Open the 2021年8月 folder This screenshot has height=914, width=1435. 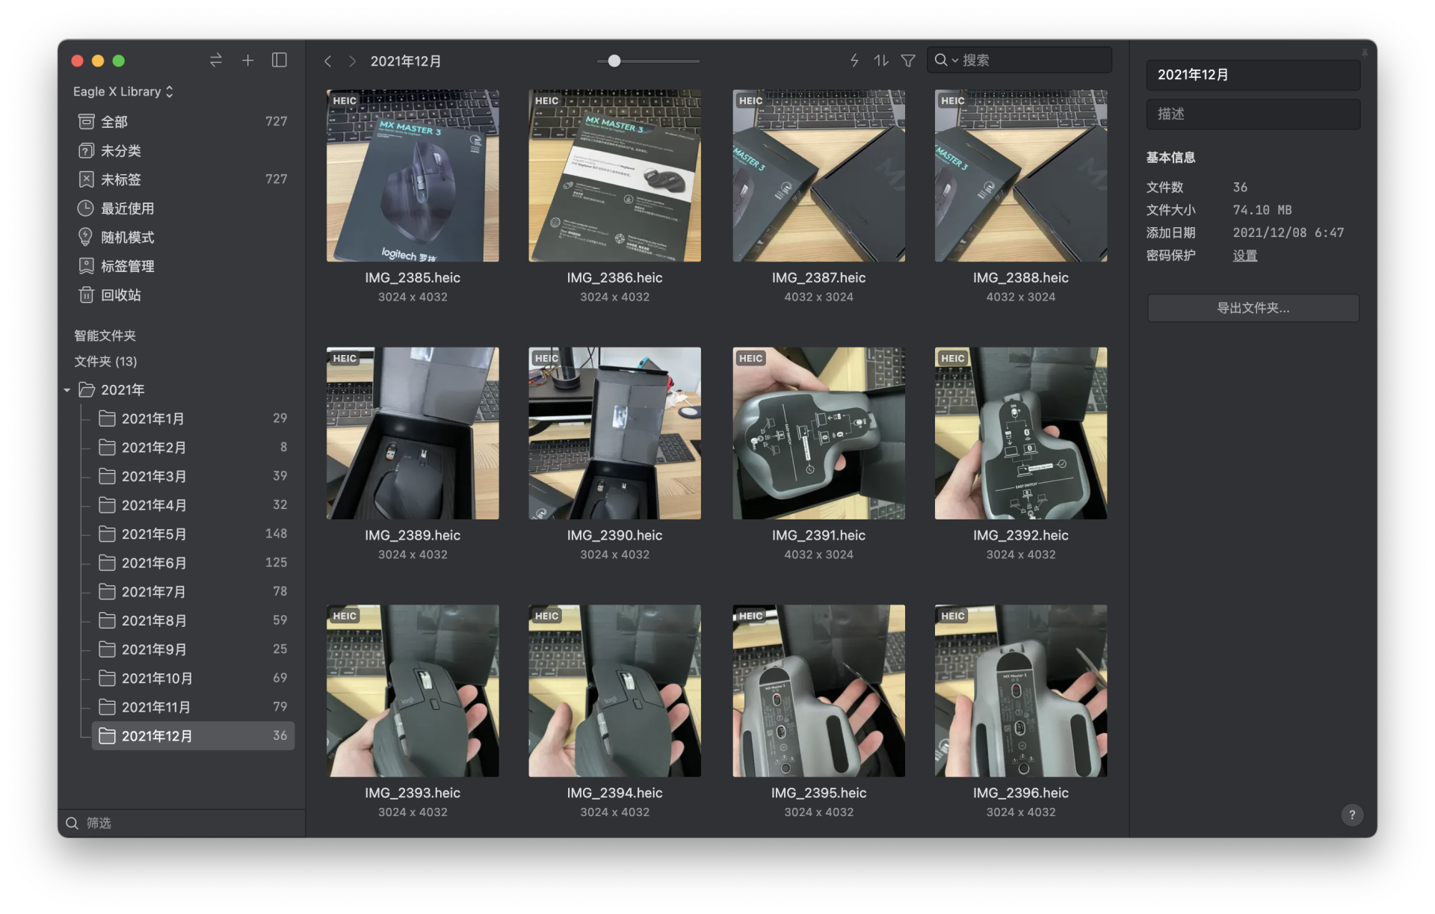click(193, 620)
